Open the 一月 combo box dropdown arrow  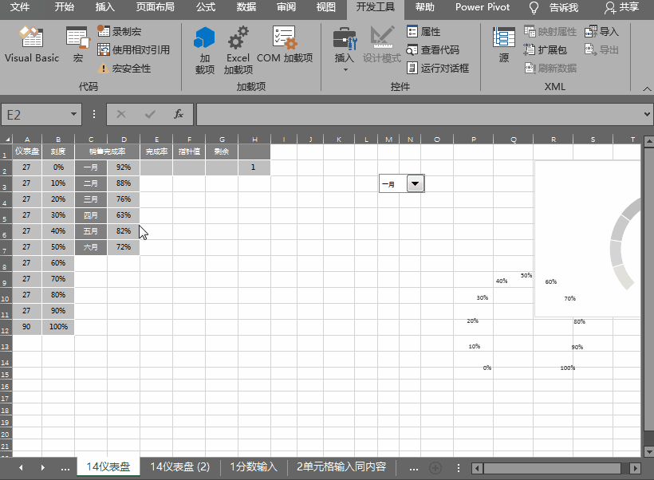pos(415,183)
